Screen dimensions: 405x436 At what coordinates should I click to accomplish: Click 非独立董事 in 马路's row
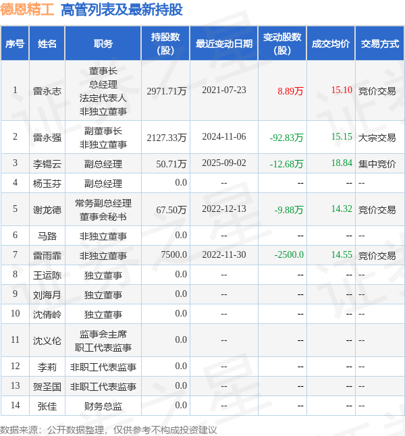tap(103, 236)
